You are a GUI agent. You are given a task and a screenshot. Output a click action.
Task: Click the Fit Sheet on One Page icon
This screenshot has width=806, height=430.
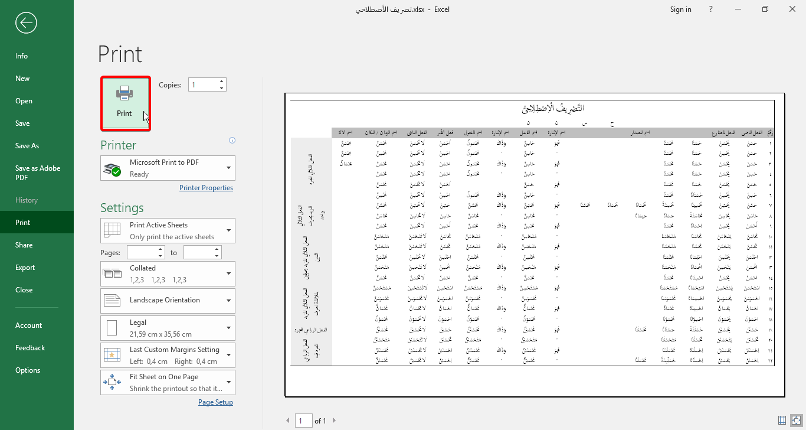point(112,382)
